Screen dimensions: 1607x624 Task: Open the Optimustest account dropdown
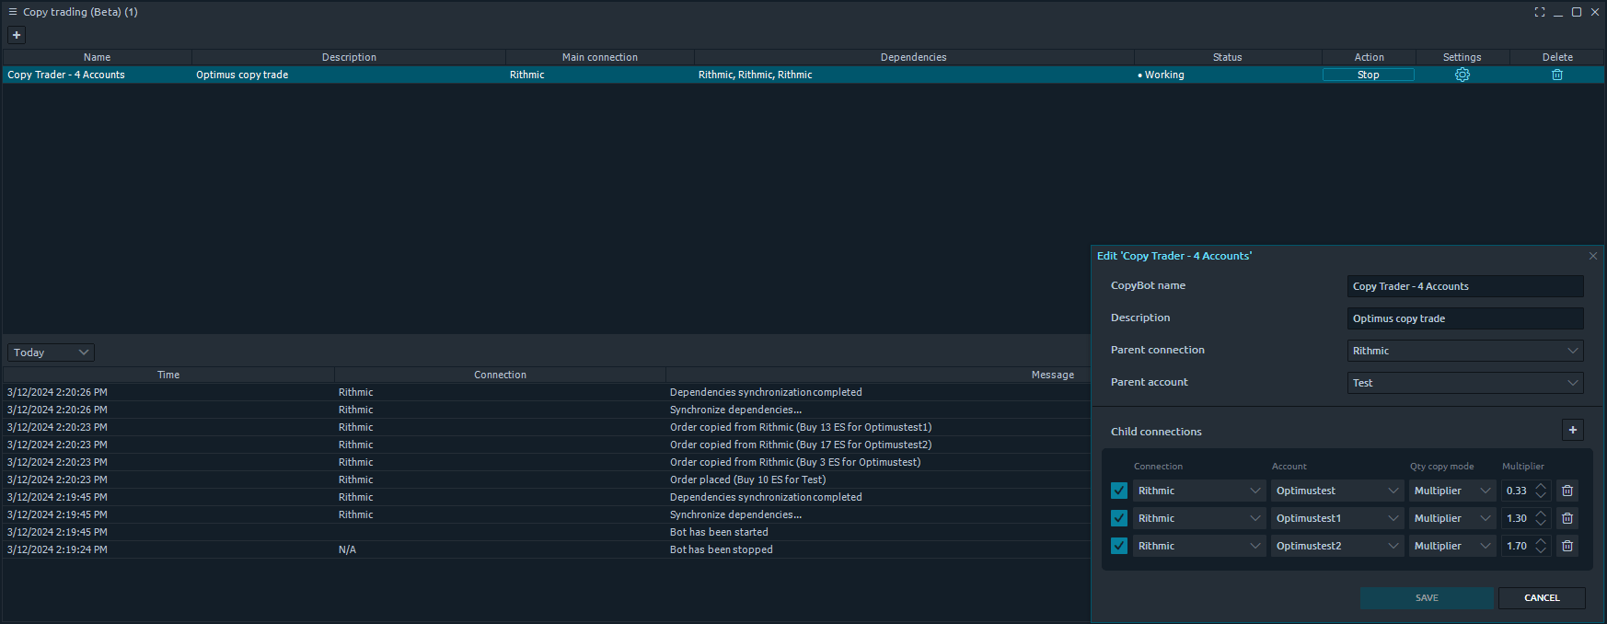click(x=1337, y=491)
